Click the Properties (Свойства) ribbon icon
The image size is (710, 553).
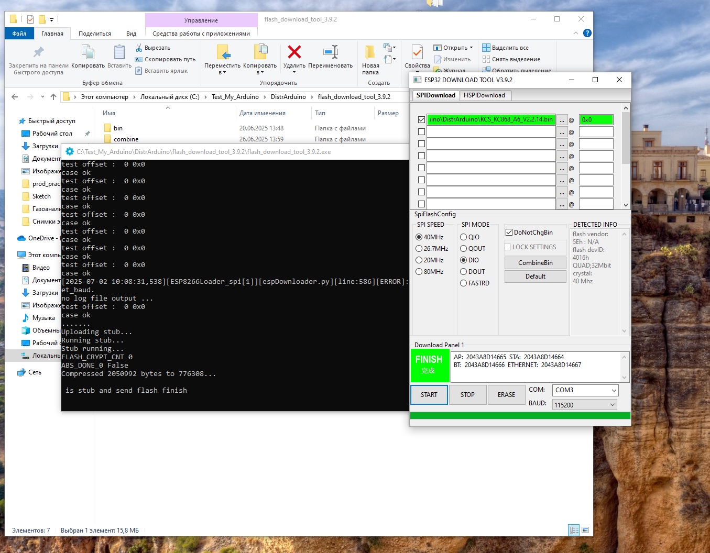417,52
